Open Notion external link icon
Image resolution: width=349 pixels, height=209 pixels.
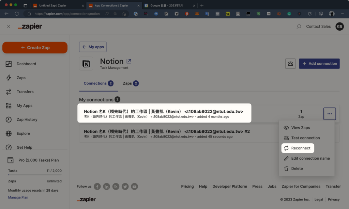tap(128, 61)
